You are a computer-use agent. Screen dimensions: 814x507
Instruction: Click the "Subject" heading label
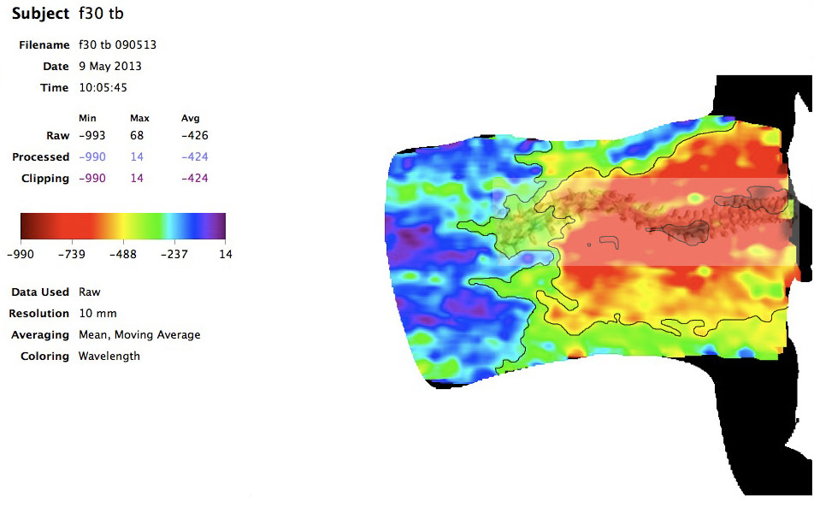click(x=39, y=15)
